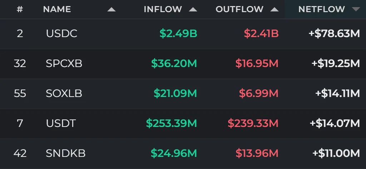Click rank number 42 cell

[x=20, y=153]
